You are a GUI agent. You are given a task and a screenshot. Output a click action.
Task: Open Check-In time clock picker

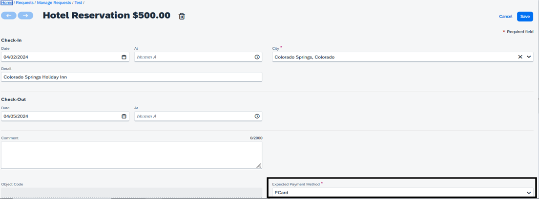pos(257,57)
